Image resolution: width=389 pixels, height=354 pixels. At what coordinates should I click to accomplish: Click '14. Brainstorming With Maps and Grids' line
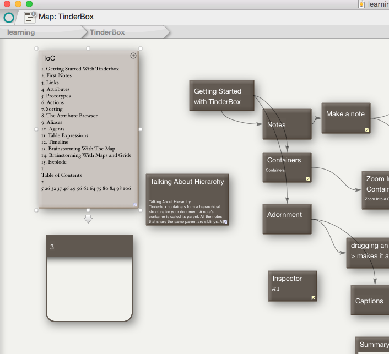tap(86, 155)
